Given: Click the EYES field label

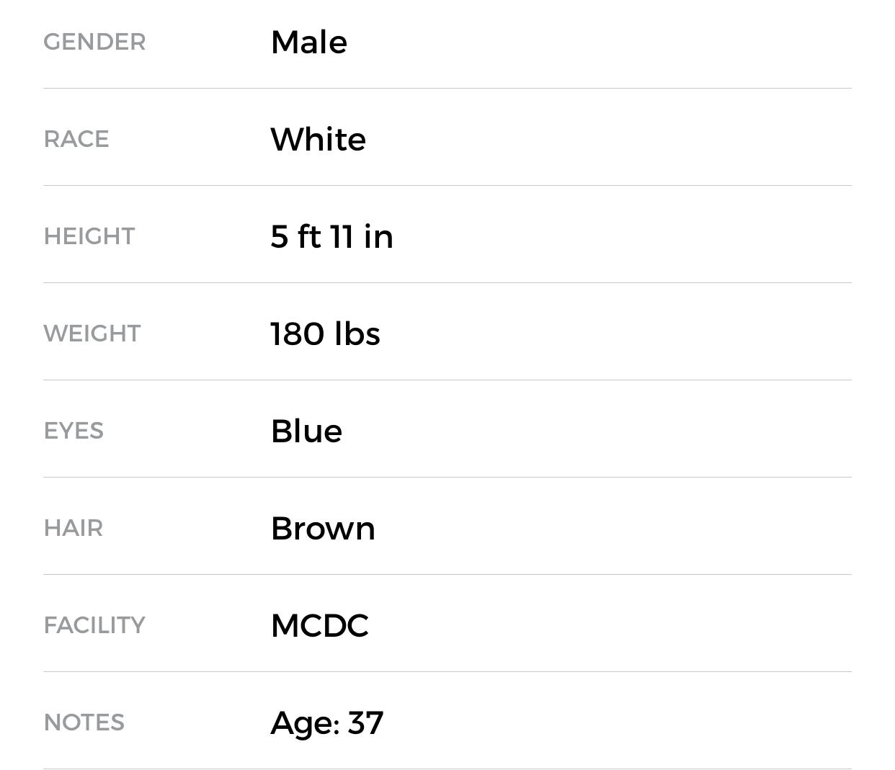Looking at the screenshot, I should point(74,431).
